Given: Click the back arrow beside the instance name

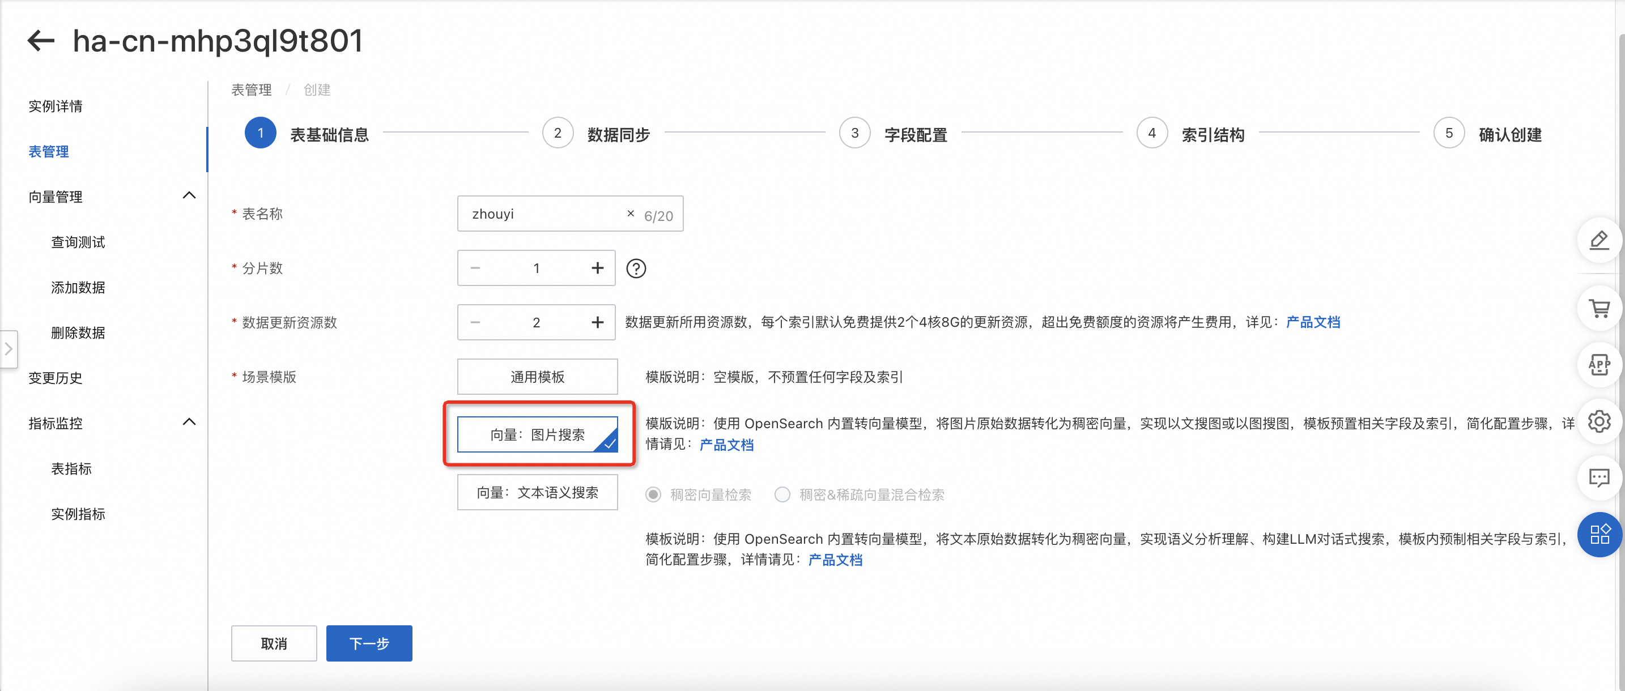Looking at the screenshot, I should coord(41,41).
